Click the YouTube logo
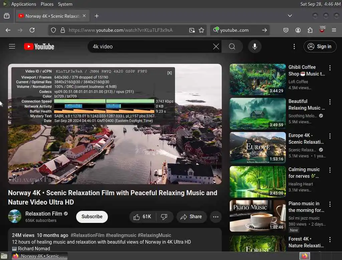342x260 pixels. pyautogui.click(x=39, y=46)
